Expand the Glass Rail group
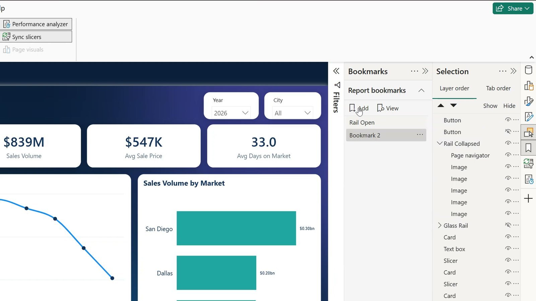 pyautogui.click(x=440, y=225)
